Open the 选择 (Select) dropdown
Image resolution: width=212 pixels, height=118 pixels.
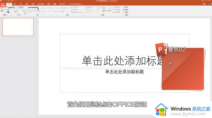tap(126, 12)
